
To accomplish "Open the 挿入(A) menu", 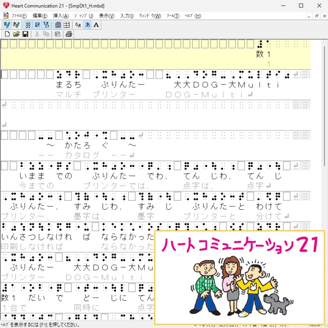I will pyautogui.click(x=61, y=16).
